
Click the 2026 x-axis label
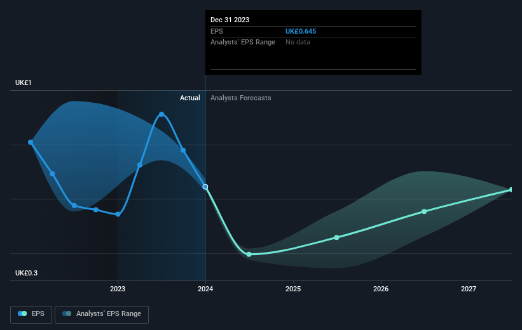(381, 289)
